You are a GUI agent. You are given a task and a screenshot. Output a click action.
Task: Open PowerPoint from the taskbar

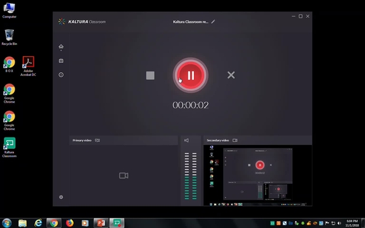101,223
